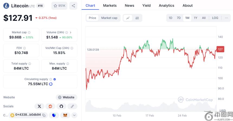Open Litecoin's Reddit social link

pos(50,106)
